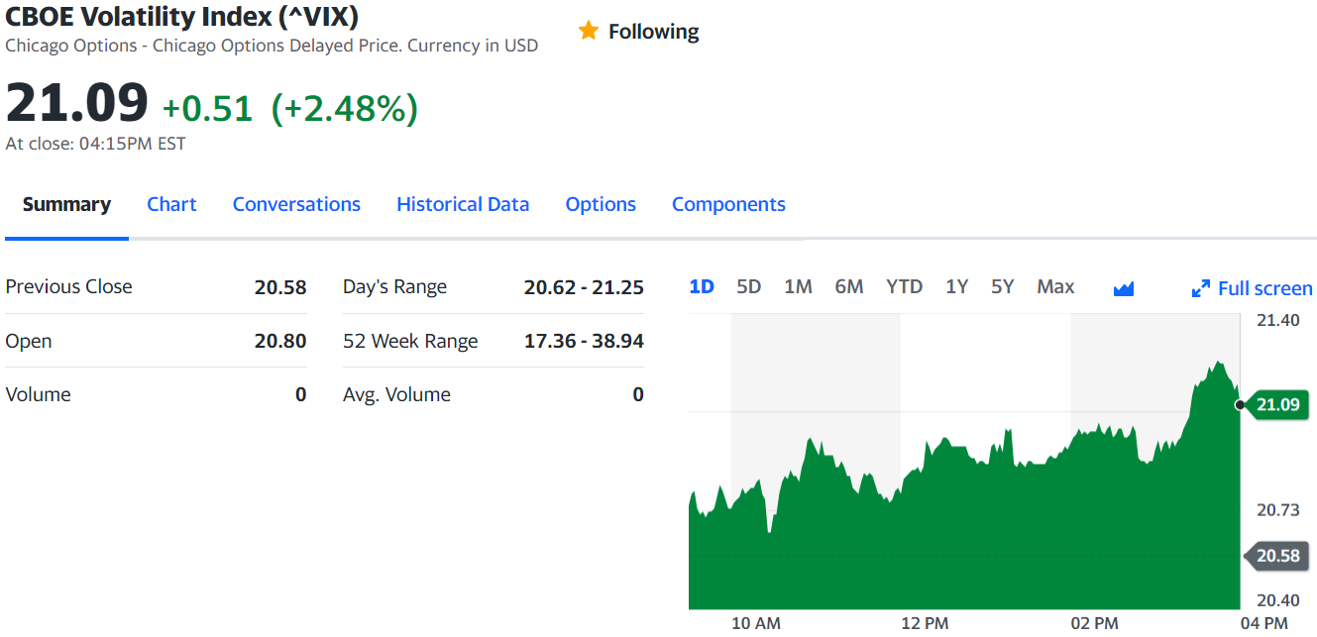Open the Options tab

601,204
